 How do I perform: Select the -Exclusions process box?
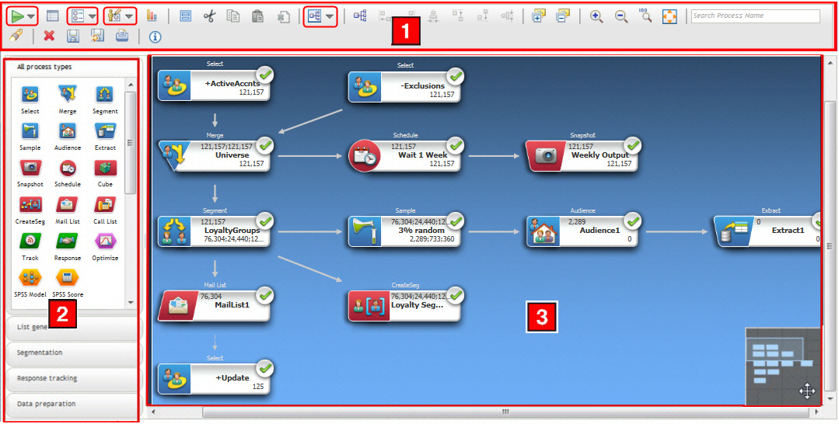pos(404,86)
